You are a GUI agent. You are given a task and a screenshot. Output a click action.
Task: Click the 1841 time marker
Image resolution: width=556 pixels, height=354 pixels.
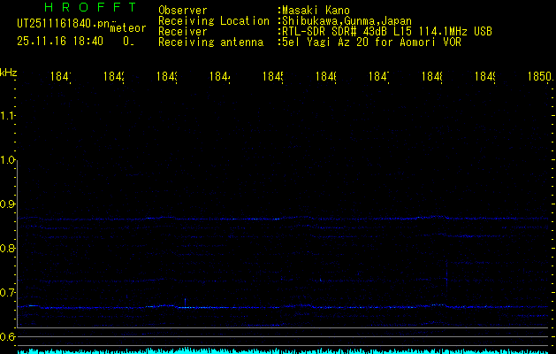click(x=61, y=78)
